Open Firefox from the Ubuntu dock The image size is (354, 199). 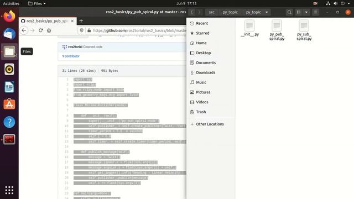point(9,16)
